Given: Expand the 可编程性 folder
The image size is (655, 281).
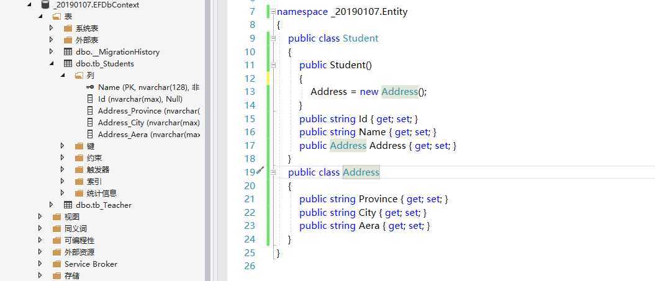Looking at the screenshot, I should 40,240.
